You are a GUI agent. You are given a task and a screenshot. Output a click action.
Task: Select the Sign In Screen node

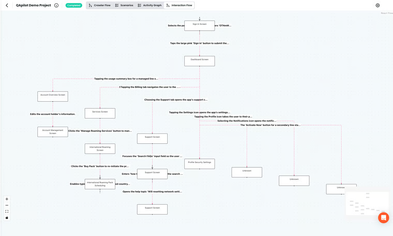pyautogui.click(x=199, y=26)
